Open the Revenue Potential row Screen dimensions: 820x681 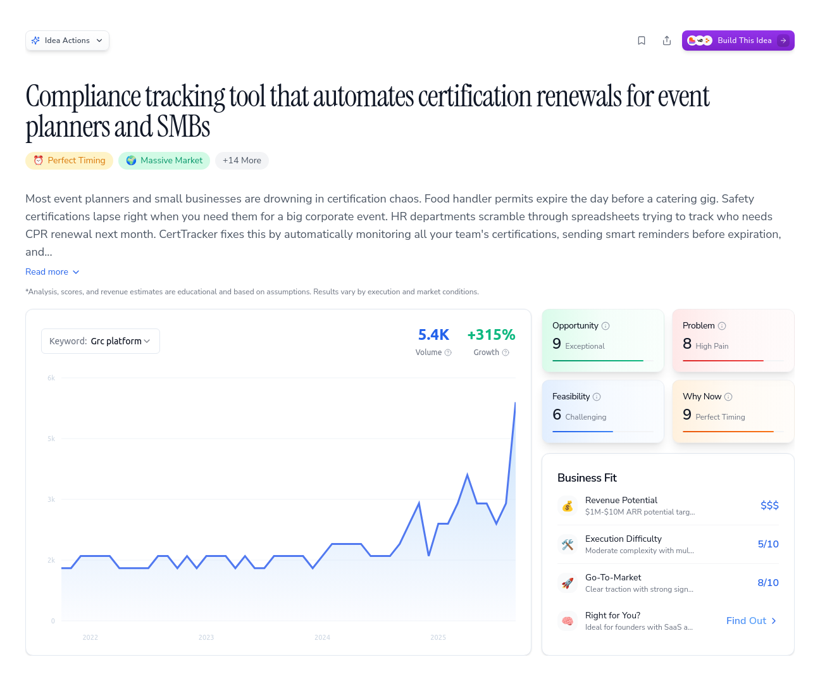668,506
